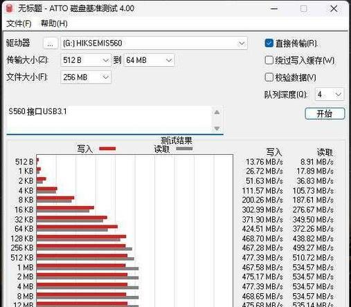Screen dimensions: 351x307
Task: Open the 帮助(H) menu
Action: pyautogui.click(x=54, y=24)
